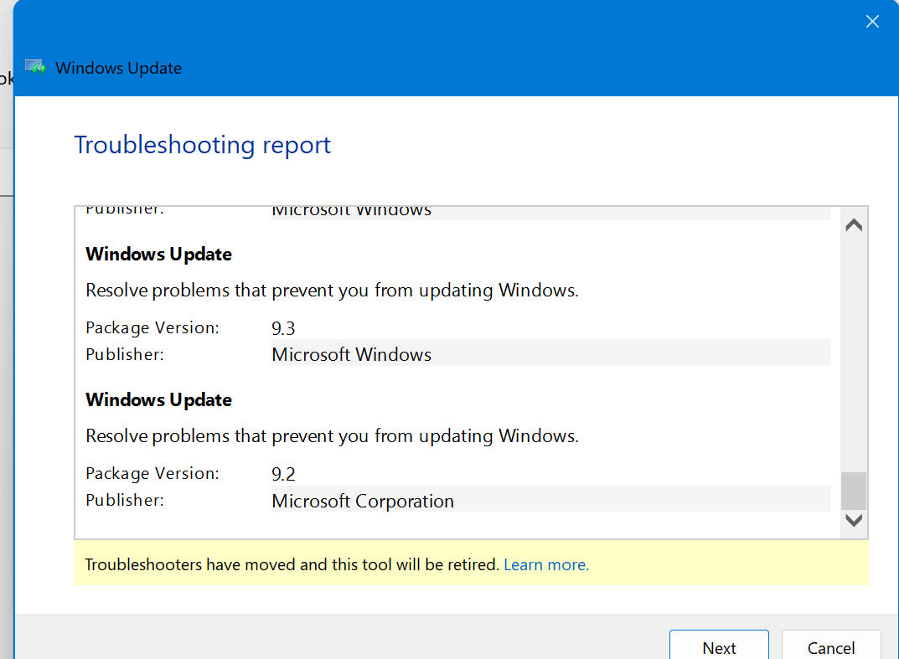This screenshot has width=899, height=659.
Task: Click the Package Version label beside 9.2
Action: tap(152, 473)
